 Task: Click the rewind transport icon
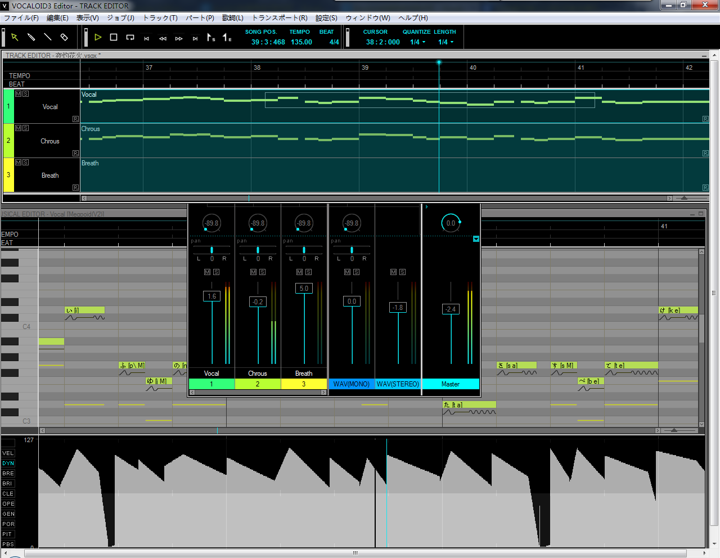pyautogui.click(x=163, y=38)
